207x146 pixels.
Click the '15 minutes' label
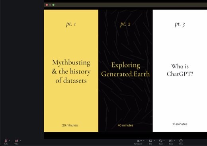[180, 124]
